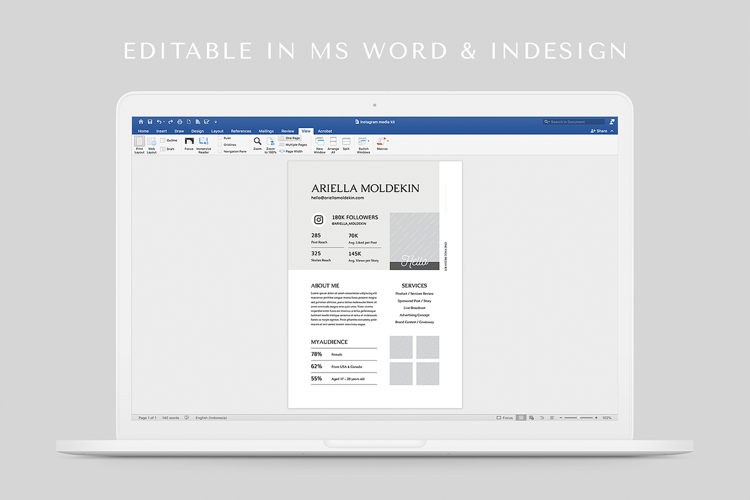750x500 pixels.
Task: Open the Layout ribbon tab
Action: click(x=217, y=131)
